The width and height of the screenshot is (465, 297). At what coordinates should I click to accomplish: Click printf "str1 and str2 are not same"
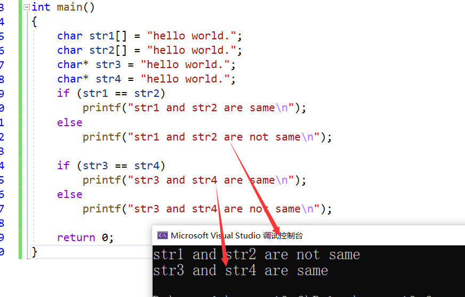[207, 137]
